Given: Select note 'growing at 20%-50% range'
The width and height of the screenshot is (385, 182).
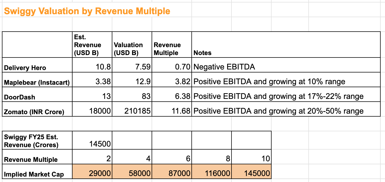Looking at the screenshot, I should (286, 109).
